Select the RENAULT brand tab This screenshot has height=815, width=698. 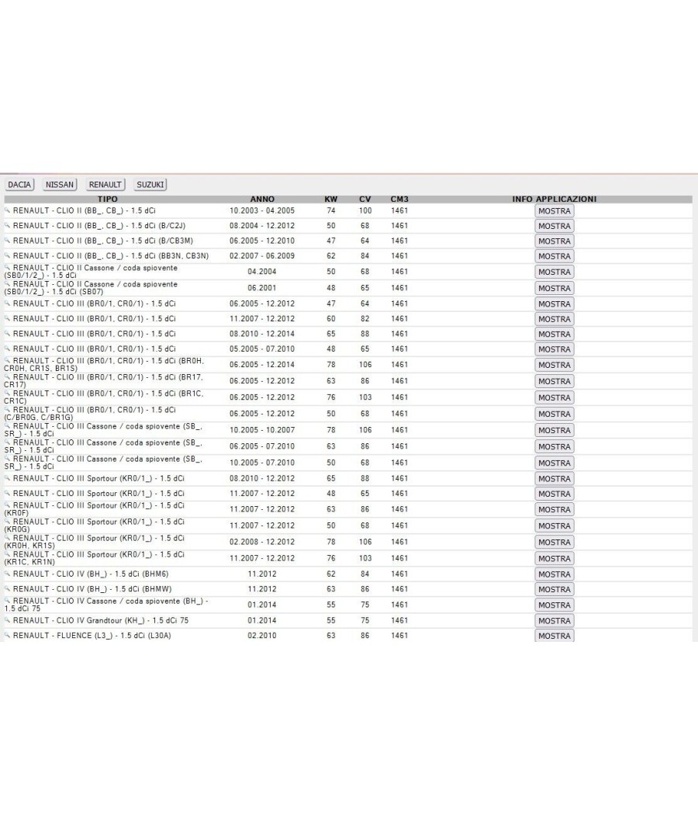coord(105,185)
